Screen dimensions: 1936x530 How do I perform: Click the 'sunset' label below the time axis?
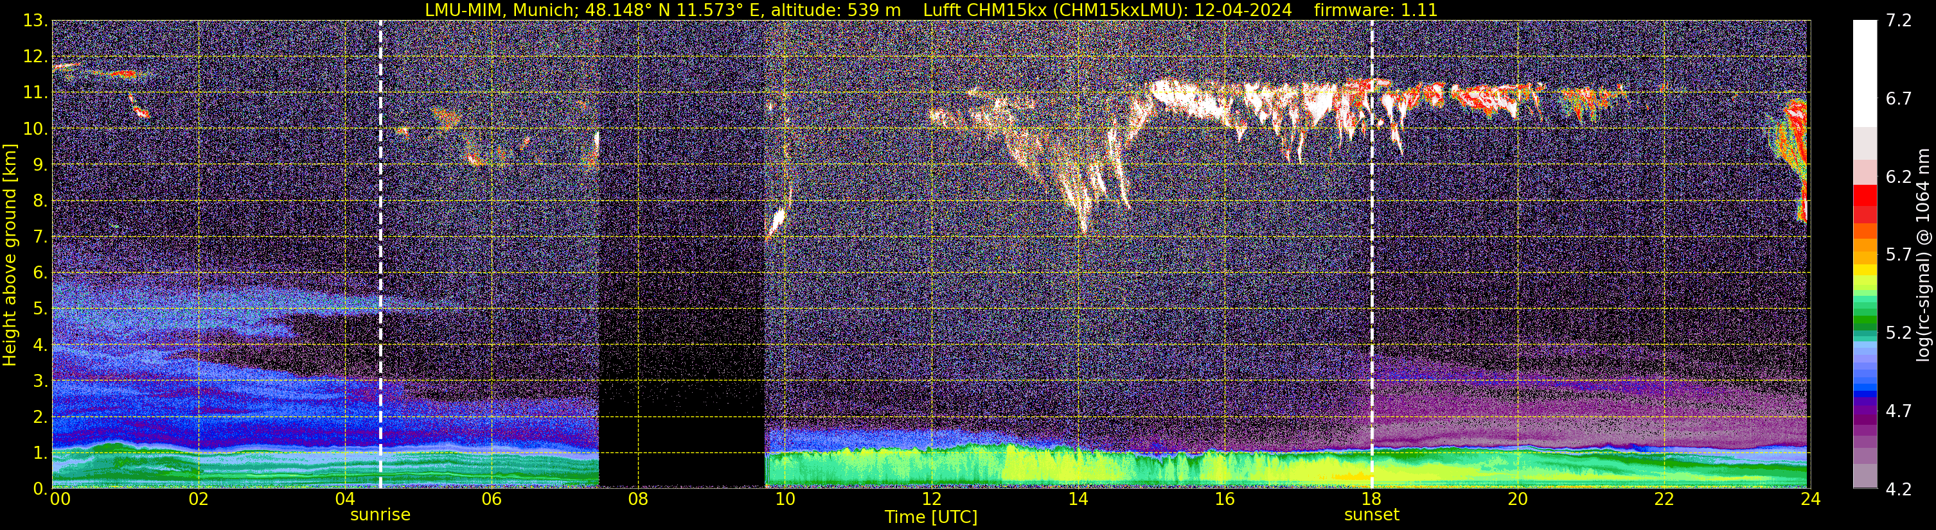(x=1372, y=515)
